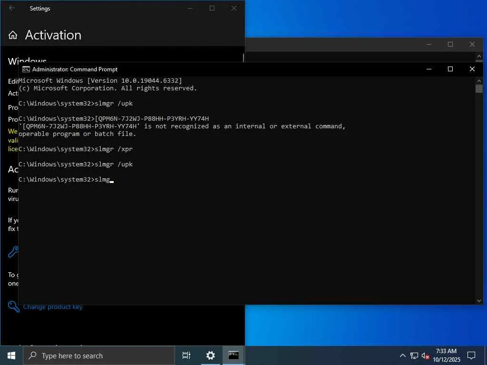Open Settings home via house icon
The height and width of the screenshot is (365, 487).
point(13,35)
